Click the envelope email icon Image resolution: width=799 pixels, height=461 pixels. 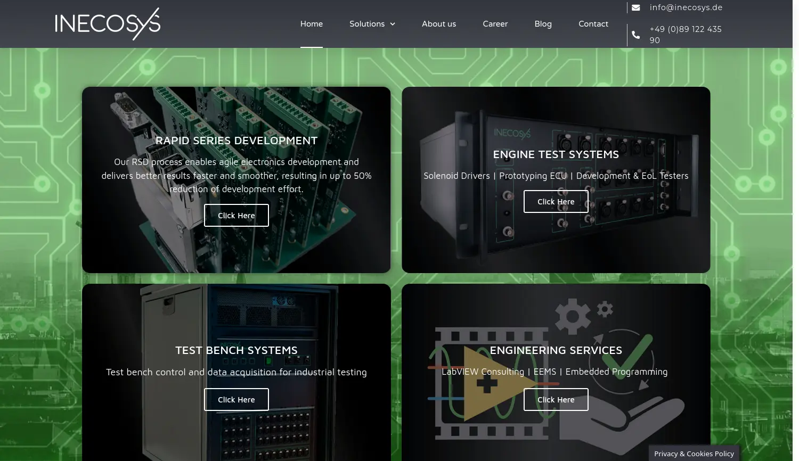[x=635, y=7]
